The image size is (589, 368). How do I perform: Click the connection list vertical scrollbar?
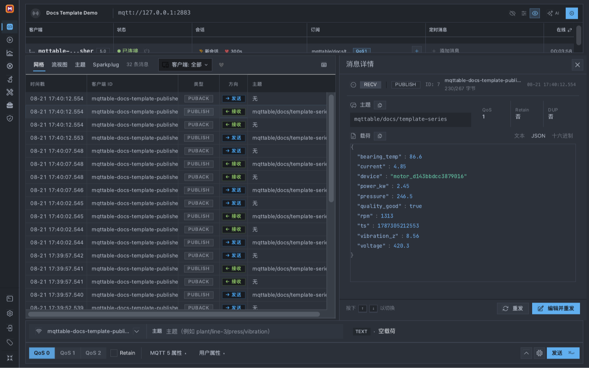pos(579,35)
